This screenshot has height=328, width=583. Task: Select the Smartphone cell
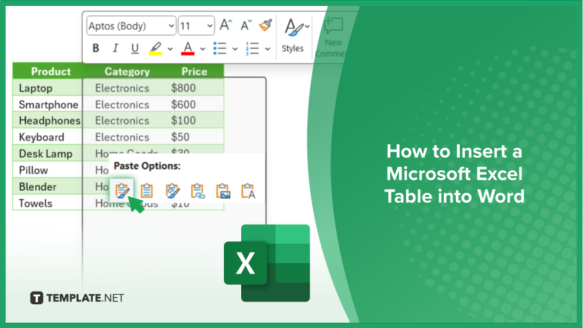(48, 104)
